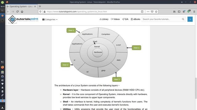This screenshot has height=110, width=197.
Task: Click the tutorialspoint logo
Action: tap(23, 20)
